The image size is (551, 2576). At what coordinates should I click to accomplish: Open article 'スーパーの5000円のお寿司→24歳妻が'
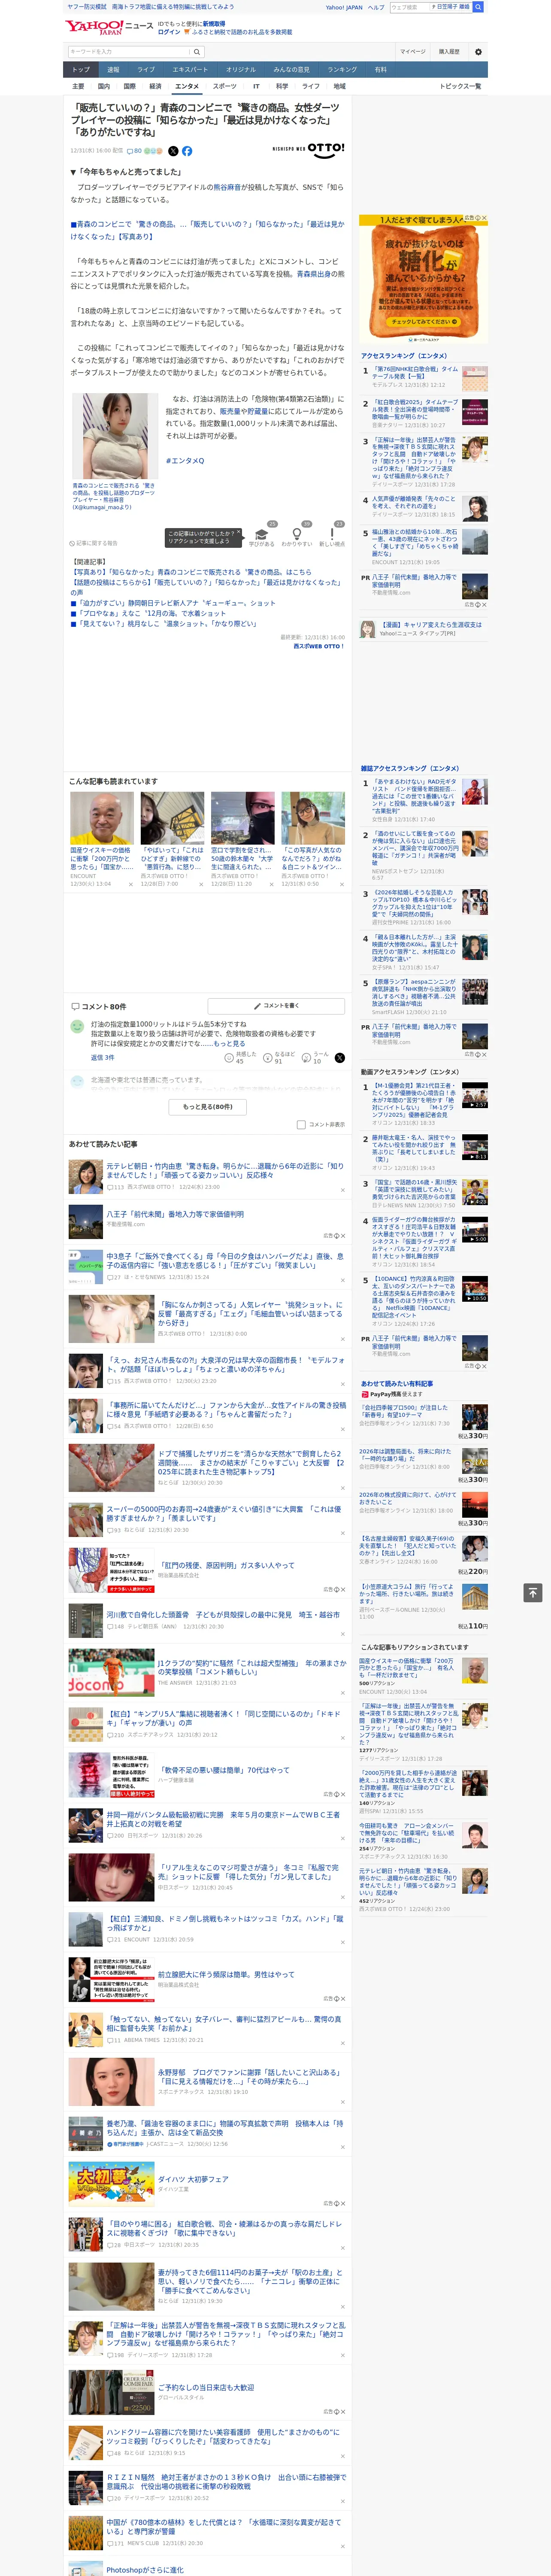(x=225, y=1513)
